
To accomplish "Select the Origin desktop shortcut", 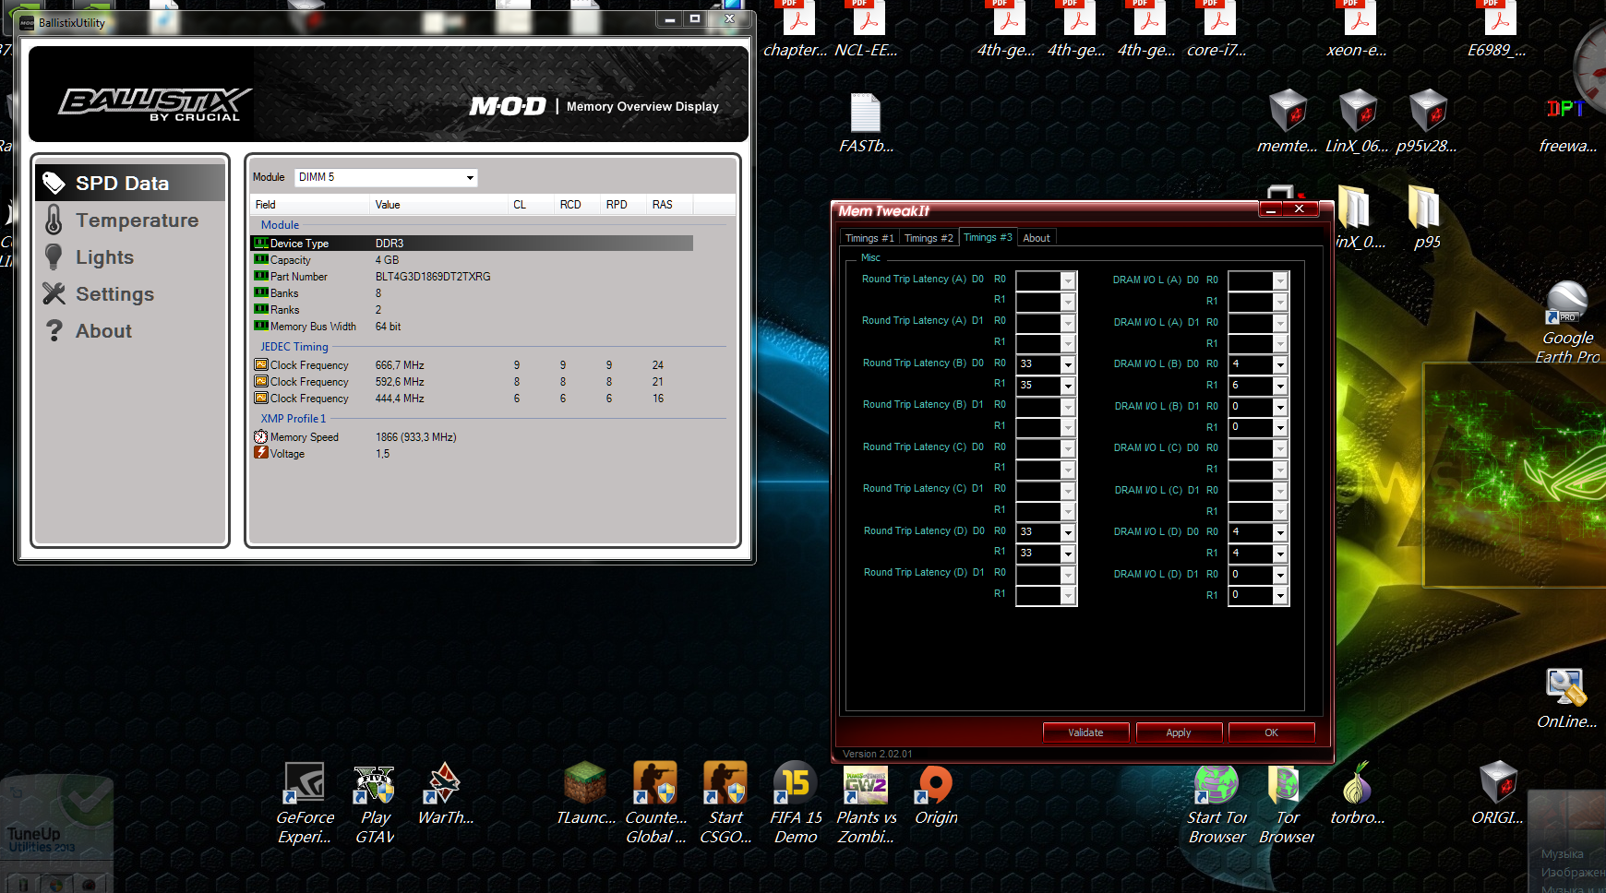I will 936,794.
